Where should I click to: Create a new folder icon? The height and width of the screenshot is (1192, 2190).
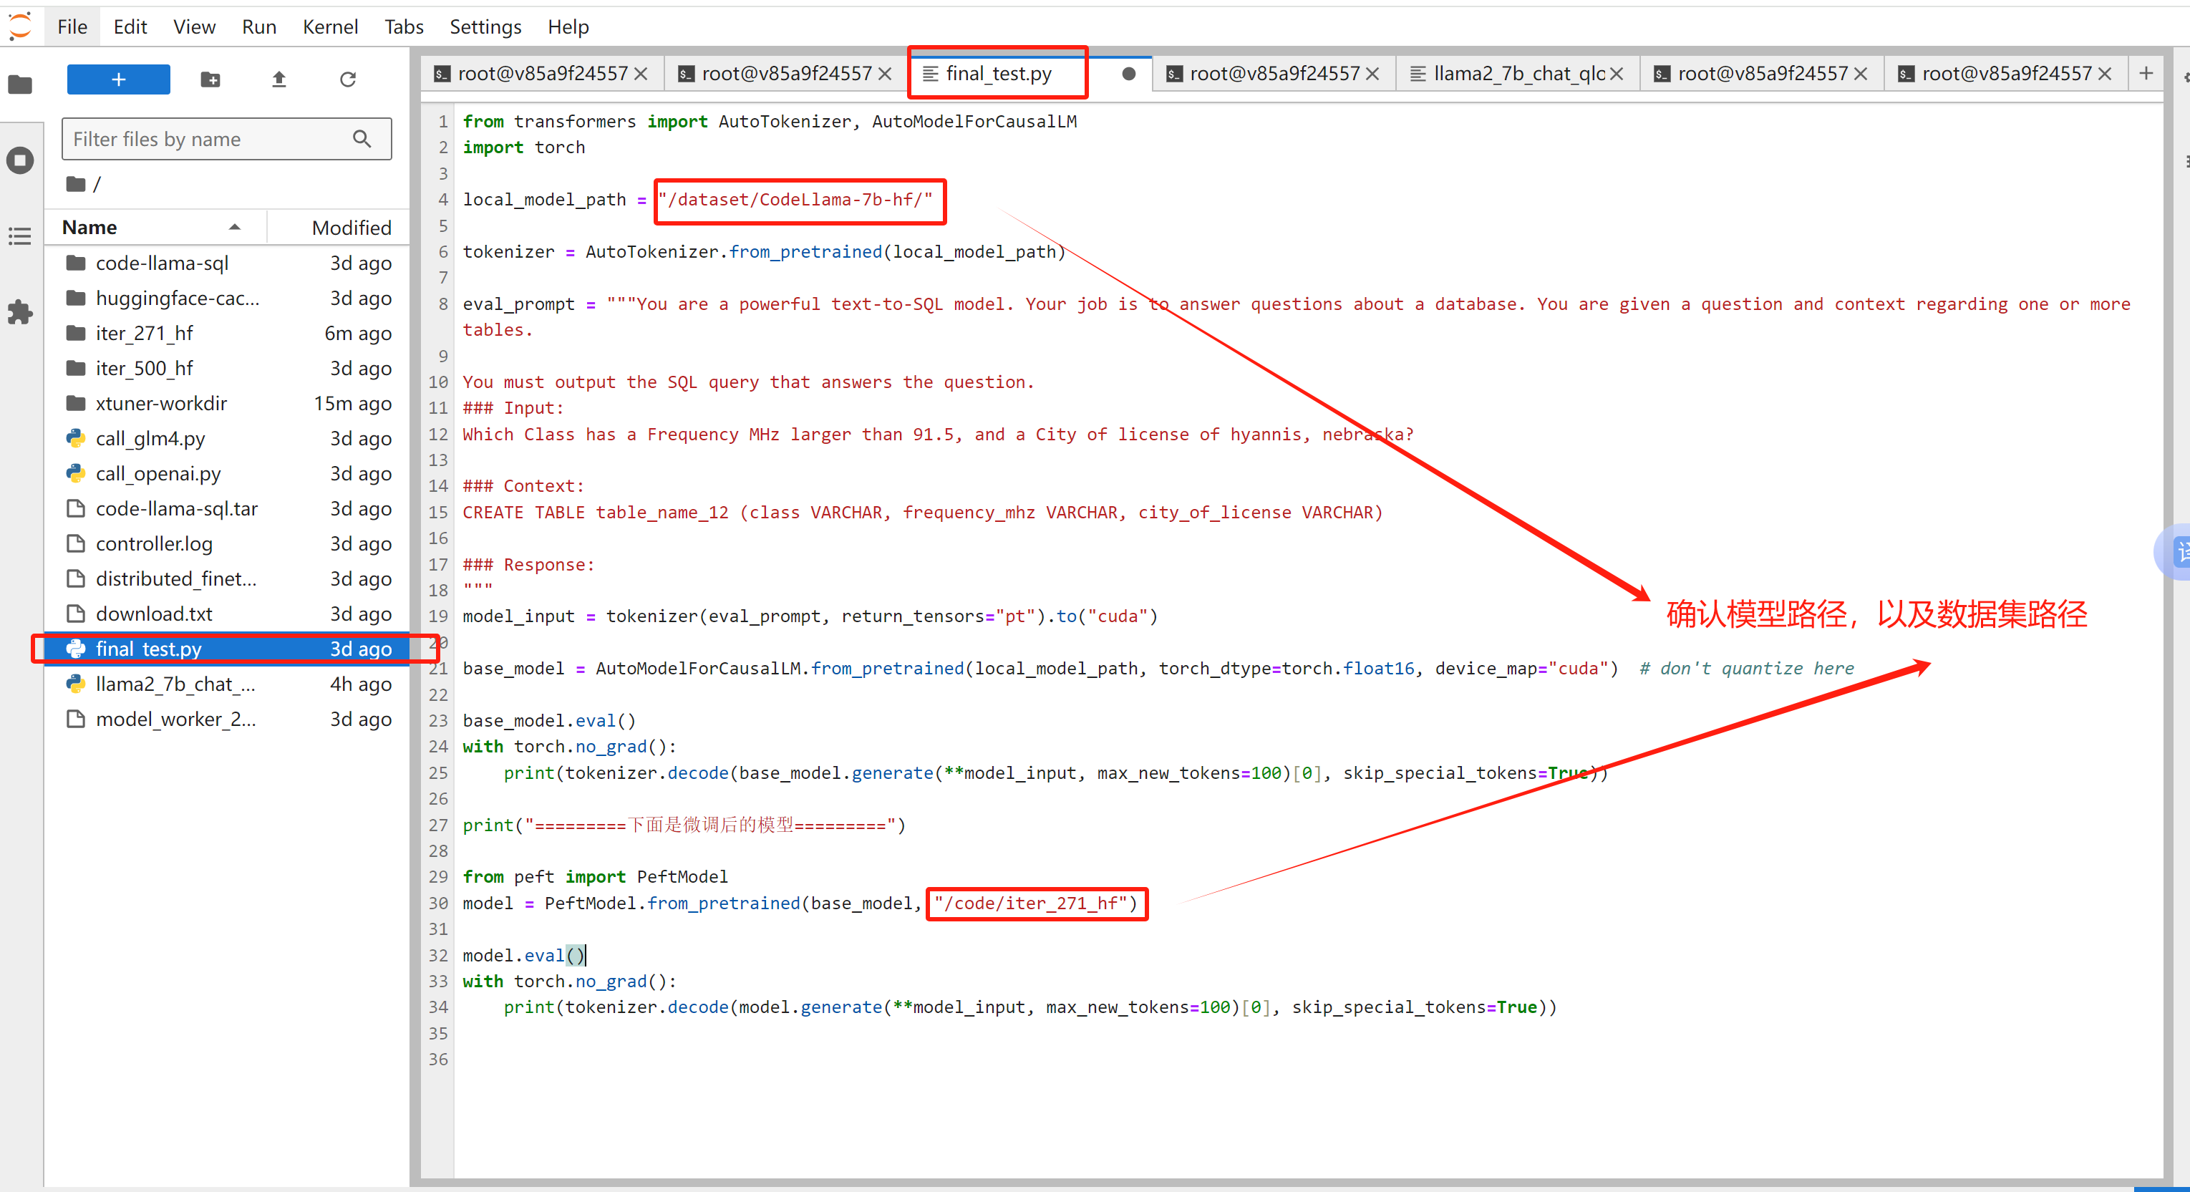tap(210, 79)
